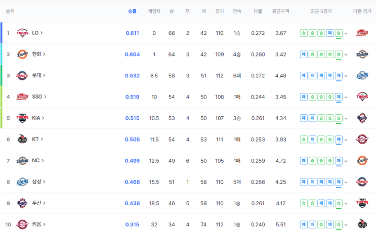Expand 롯데 recent 5 games chevron
Image resolution: width=376 pixels, height=234 pixels.
(x=346, y=76)
